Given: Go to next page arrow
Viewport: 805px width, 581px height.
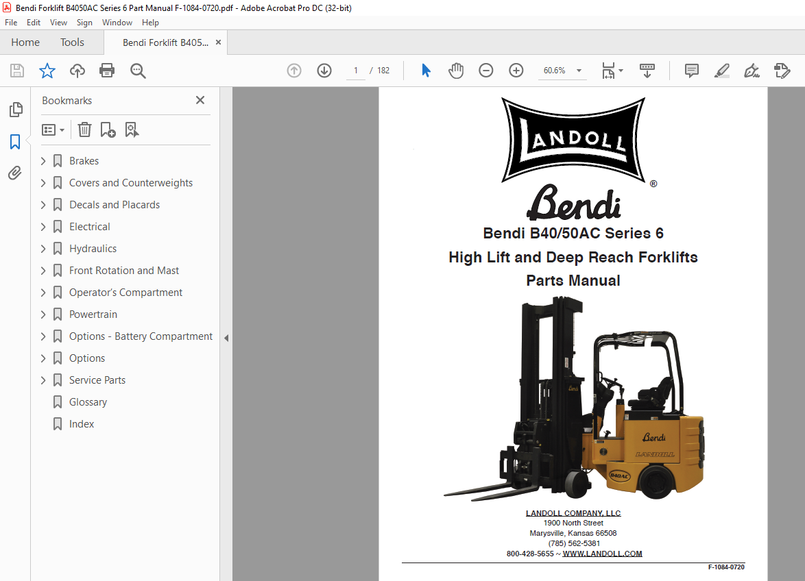Looking at the screenshot, I should pos(324,71).
